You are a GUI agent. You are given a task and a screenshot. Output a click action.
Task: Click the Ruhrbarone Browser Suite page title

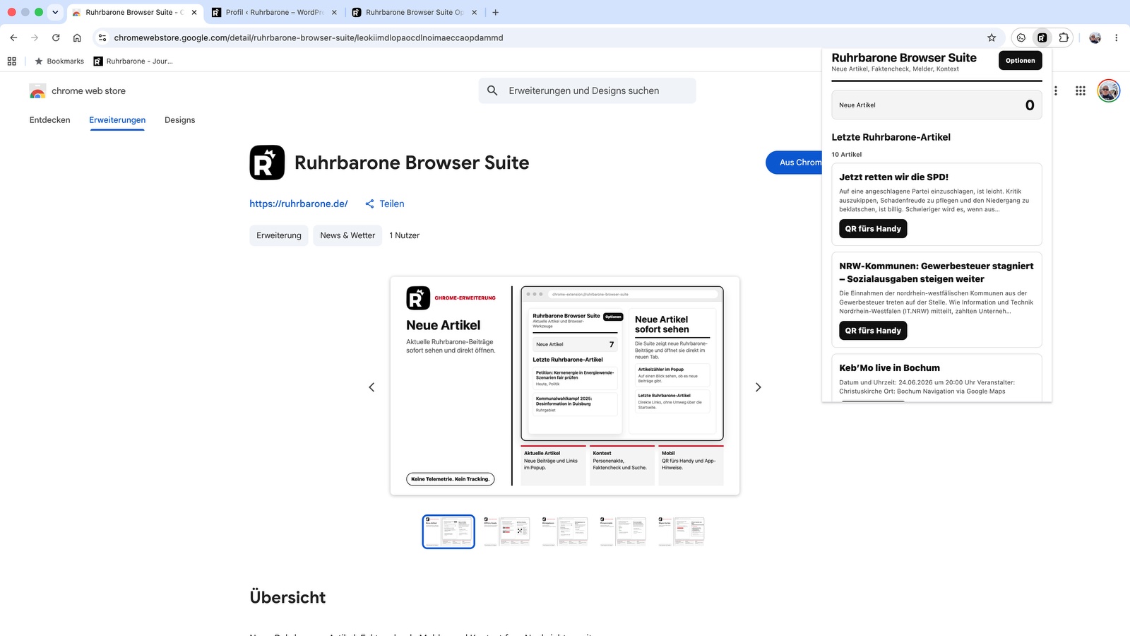click(412, 163)
